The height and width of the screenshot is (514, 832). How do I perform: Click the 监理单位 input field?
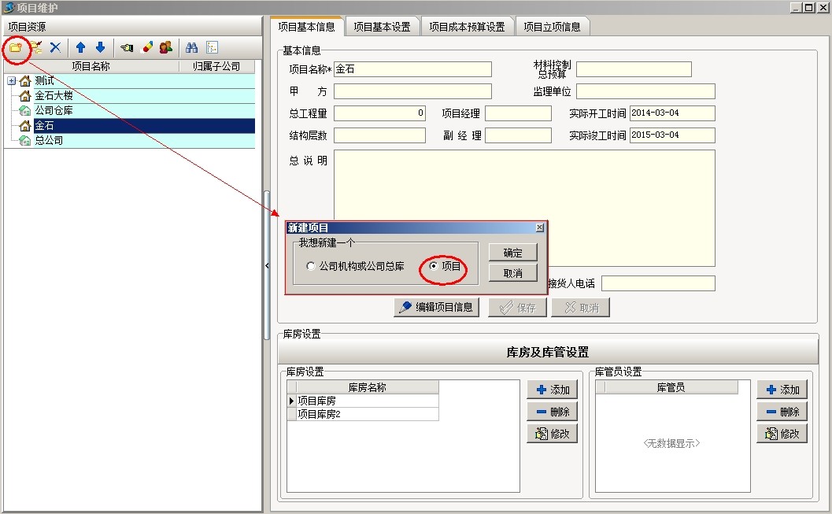pos(645,91)
